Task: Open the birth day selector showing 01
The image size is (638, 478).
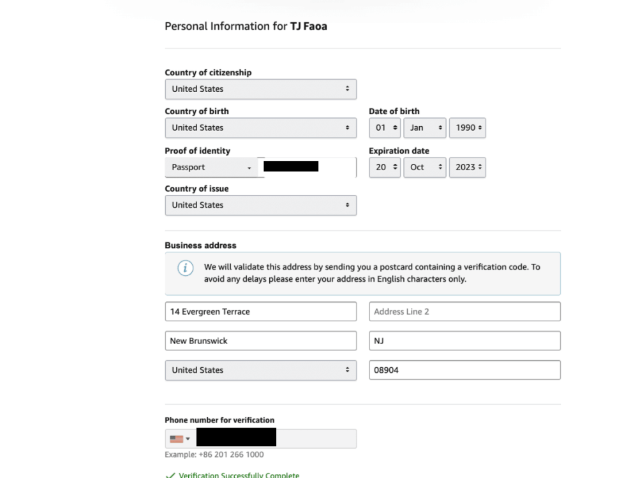Action: [x=385, y=127]
